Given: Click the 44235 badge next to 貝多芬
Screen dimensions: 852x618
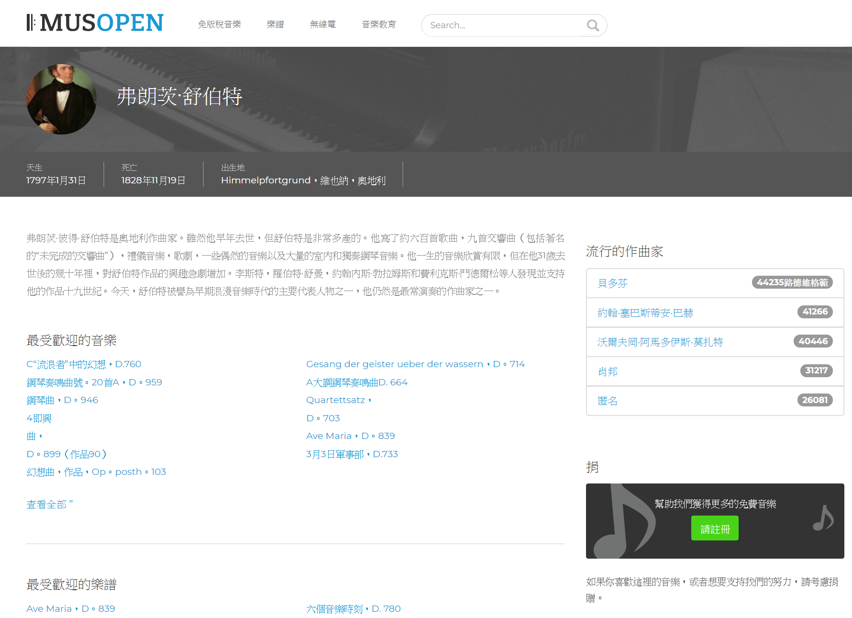Looking at the screenshot, I should coord(792,282).
